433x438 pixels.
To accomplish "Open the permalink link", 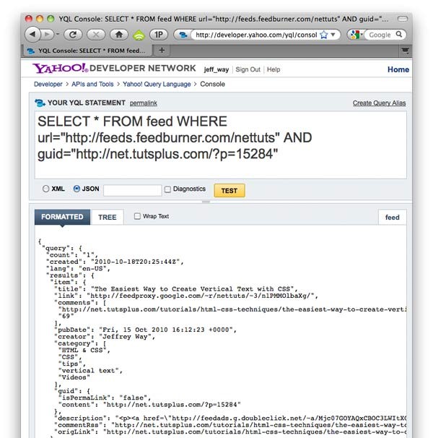I will 144,103.
